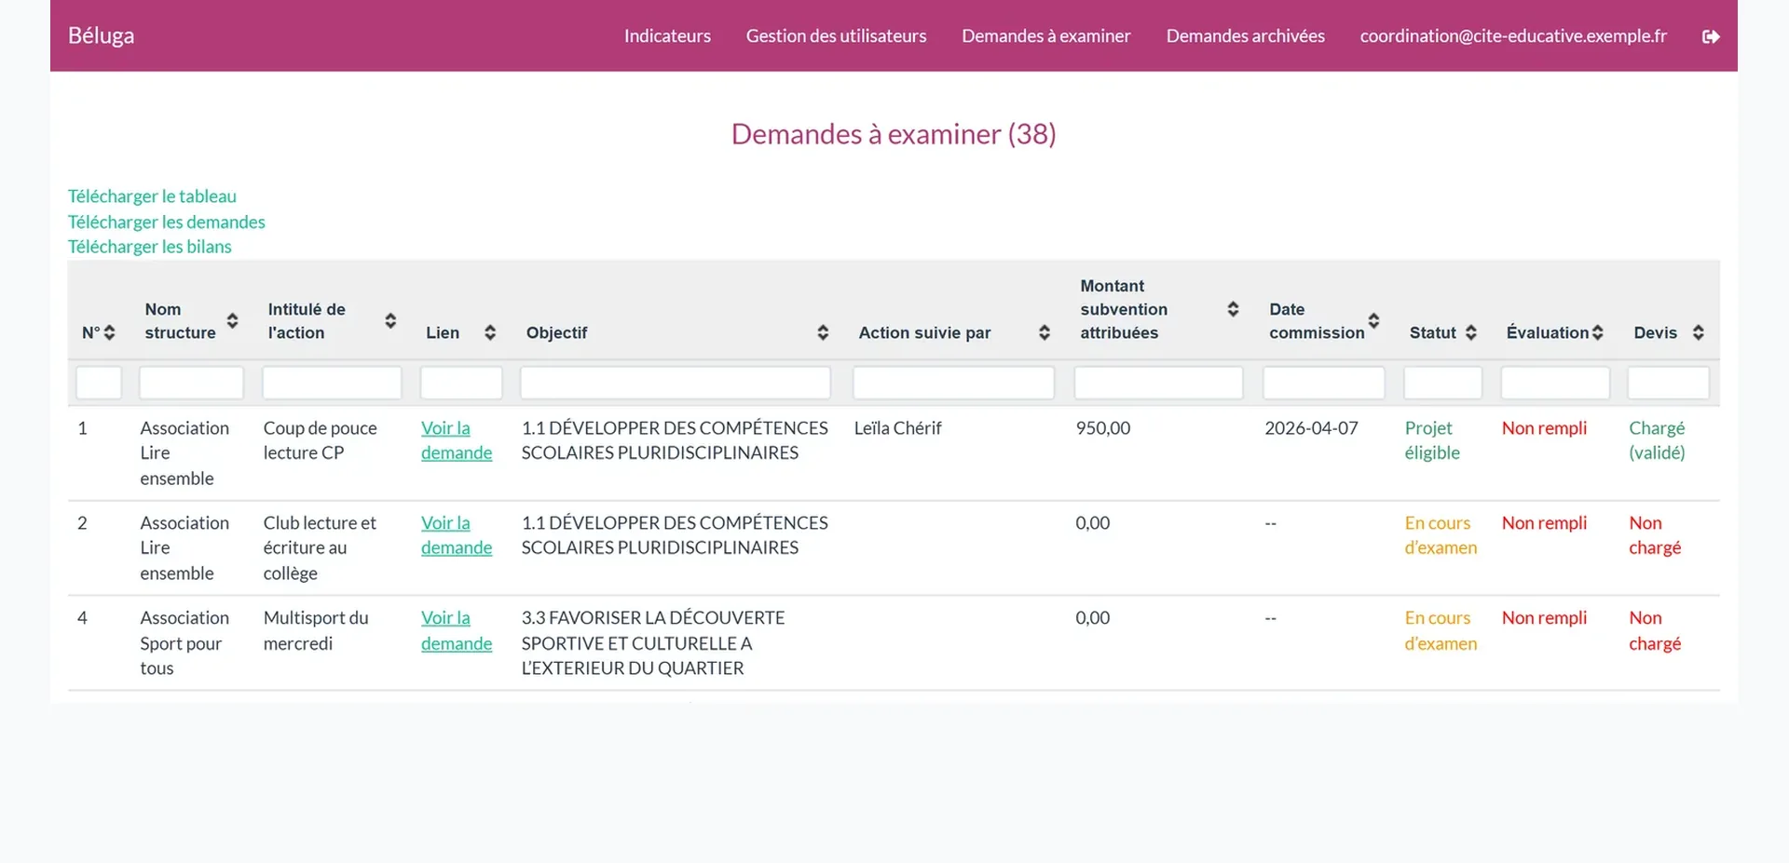Sort by Devis column arrows
Viewport: 1789px width, 863px height.
(1698, 332)
